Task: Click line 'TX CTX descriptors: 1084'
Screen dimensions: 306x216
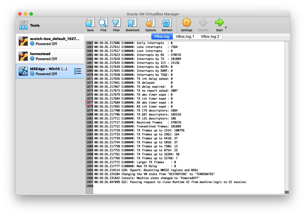Action: [136, 111]
